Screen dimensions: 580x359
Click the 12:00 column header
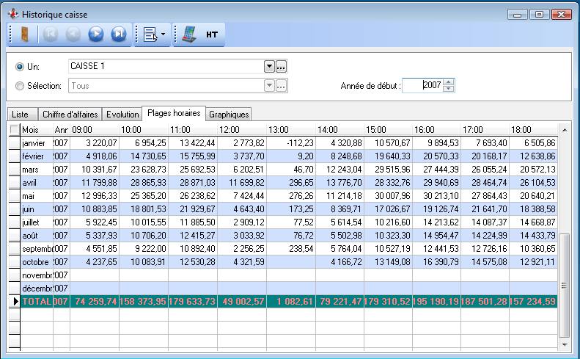[x=241, y=129]
